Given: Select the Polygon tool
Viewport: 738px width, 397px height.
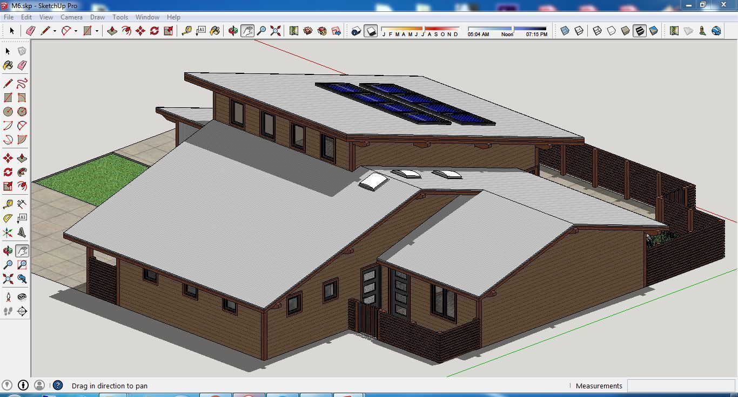Looking at the screenshot, I should pyautogui.click(x=22, y=112).
